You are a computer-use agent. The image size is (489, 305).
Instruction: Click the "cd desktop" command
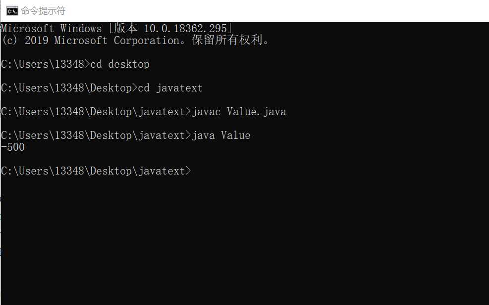click(x=120, y=64)
